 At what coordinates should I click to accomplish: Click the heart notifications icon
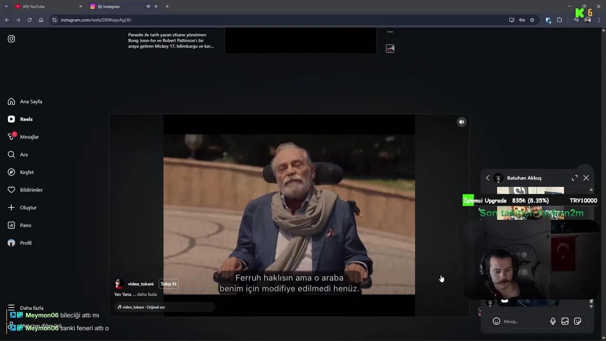(11, 190)
